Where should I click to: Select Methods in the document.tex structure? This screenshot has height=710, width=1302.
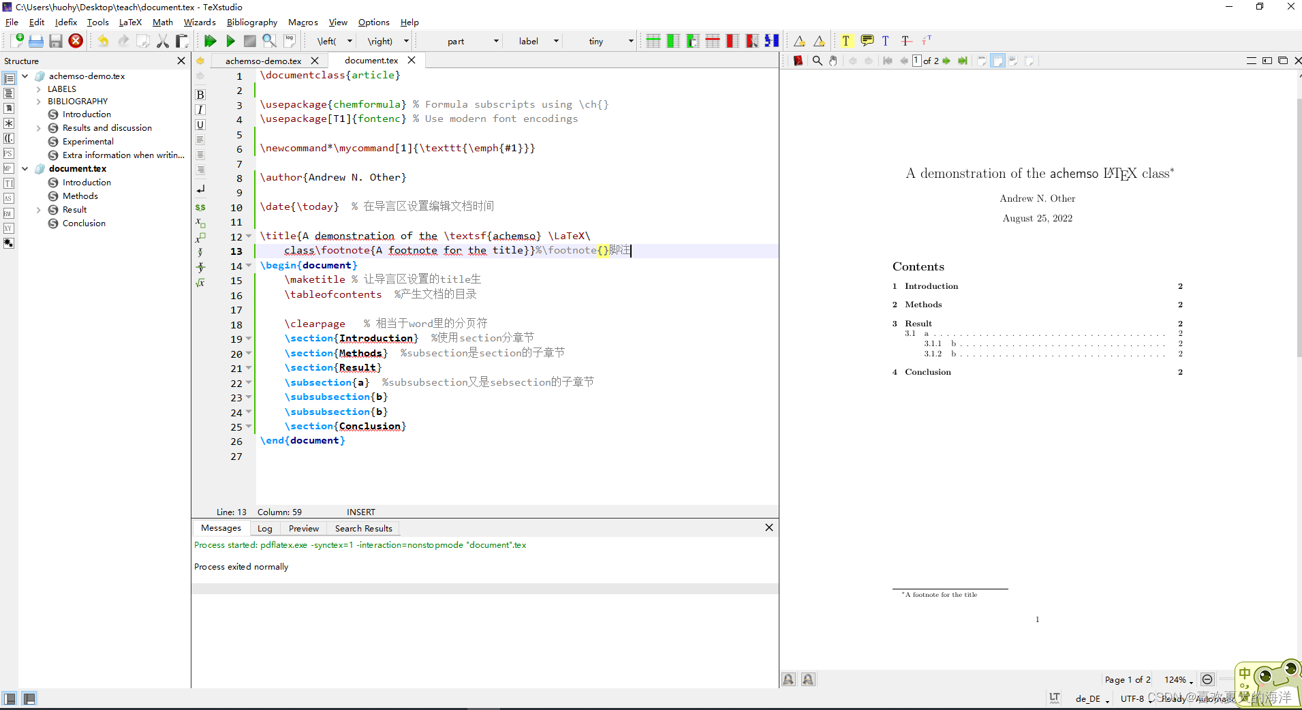(80, 196)
